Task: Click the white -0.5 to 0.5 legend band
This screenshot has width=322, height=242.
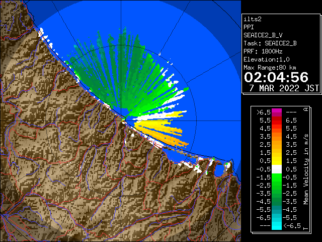Action: pyautogui.click(x=277, y=169)
